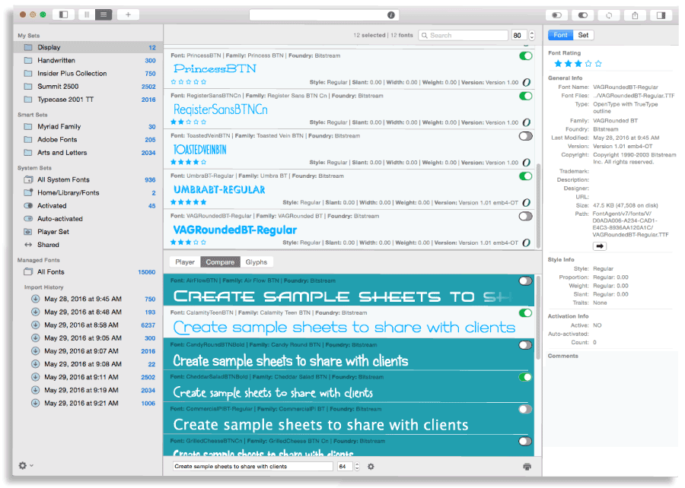Click the font Search field
Viewport: 685px width, 488px height.
point(464,35)
